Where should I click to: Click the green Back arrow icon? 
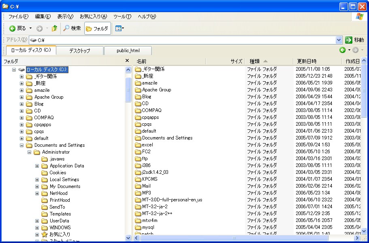[12, 28]
